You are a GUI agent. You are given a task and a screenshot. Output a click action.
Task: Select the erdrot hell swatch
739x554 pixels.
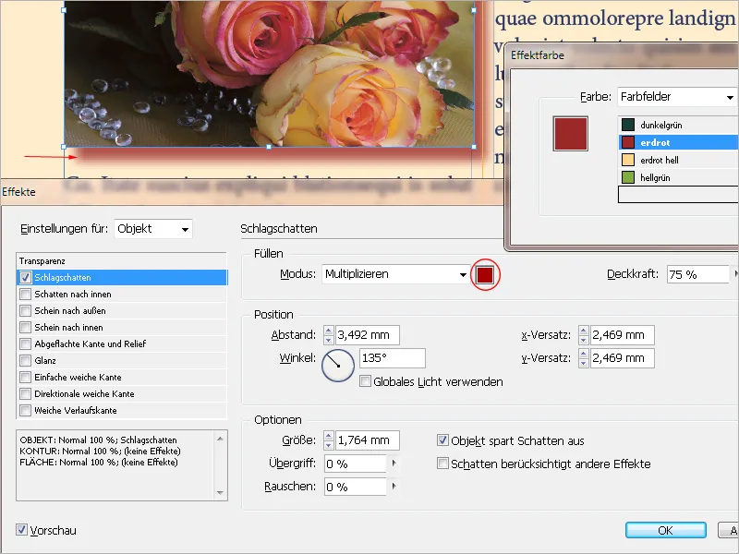678,160
